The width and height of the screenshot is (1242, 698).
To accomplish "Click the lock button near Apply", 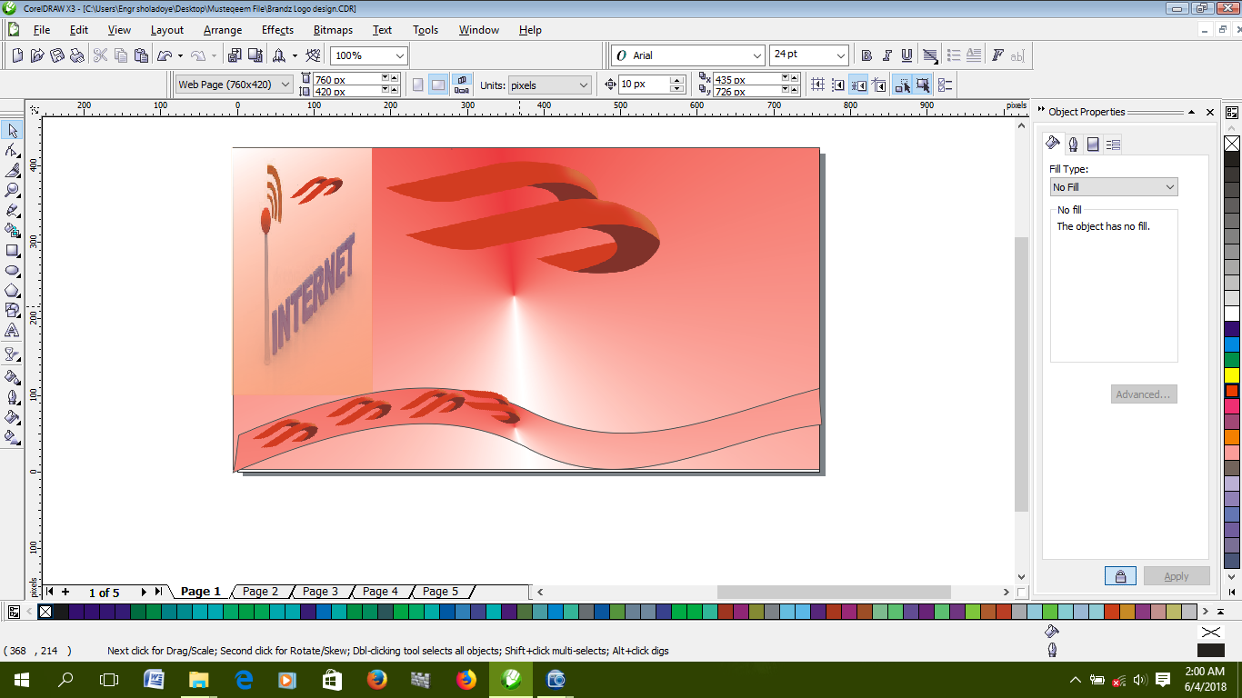I will pyautogui.click(x=1119, y=575).
